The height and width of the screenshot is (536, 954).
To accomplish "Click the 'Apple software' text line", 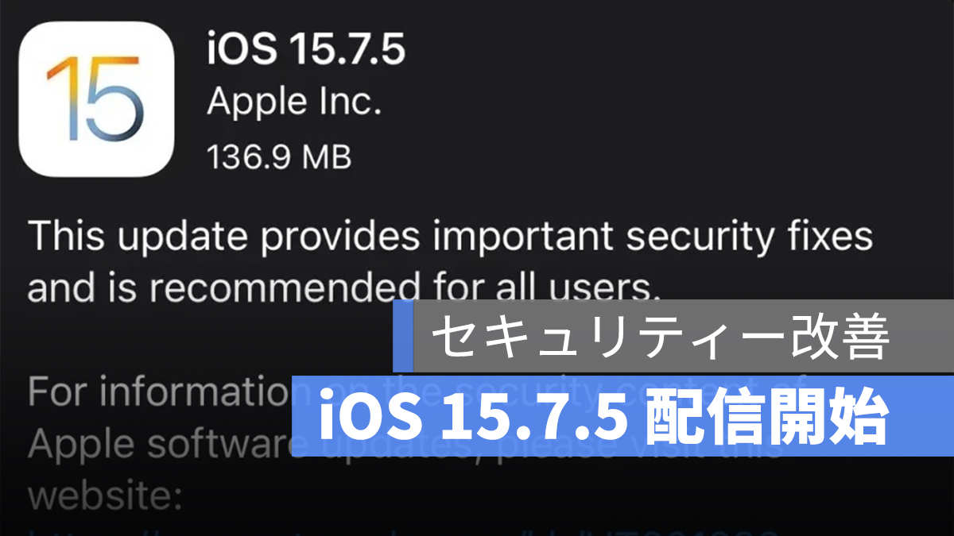I will (x=159, y=445).
